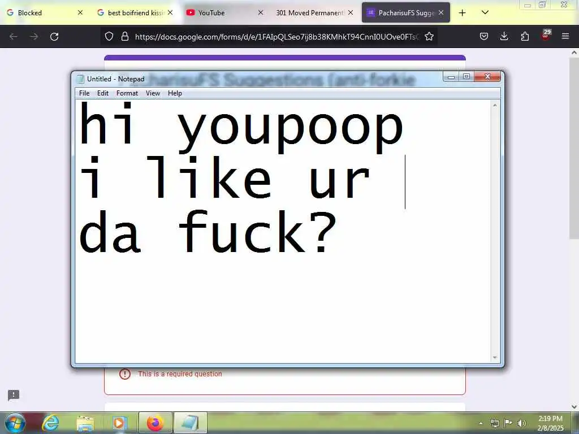The image size is (579, 434).
Task: Switch to the best boifriend kissing tab
Action: click(135, 12)
